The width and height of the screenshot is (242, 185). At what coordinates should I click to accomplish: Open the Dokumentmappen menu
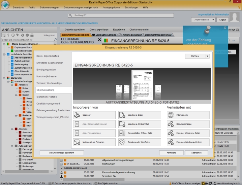(49, 7)
